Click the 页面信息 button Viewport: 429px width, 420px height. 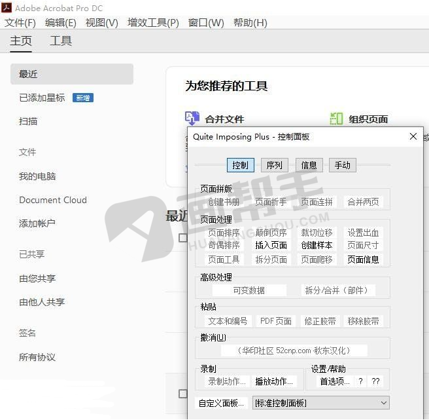(x=363, y=259)
